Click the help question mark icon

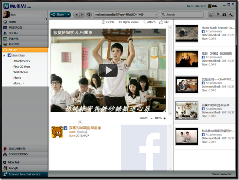tap(218, 15)
